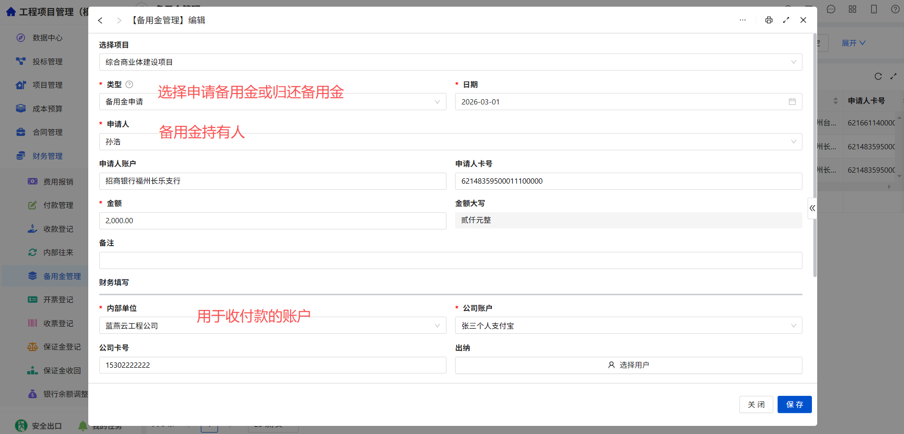
Task: Open the date calendar picker icon
Action: 792,102
